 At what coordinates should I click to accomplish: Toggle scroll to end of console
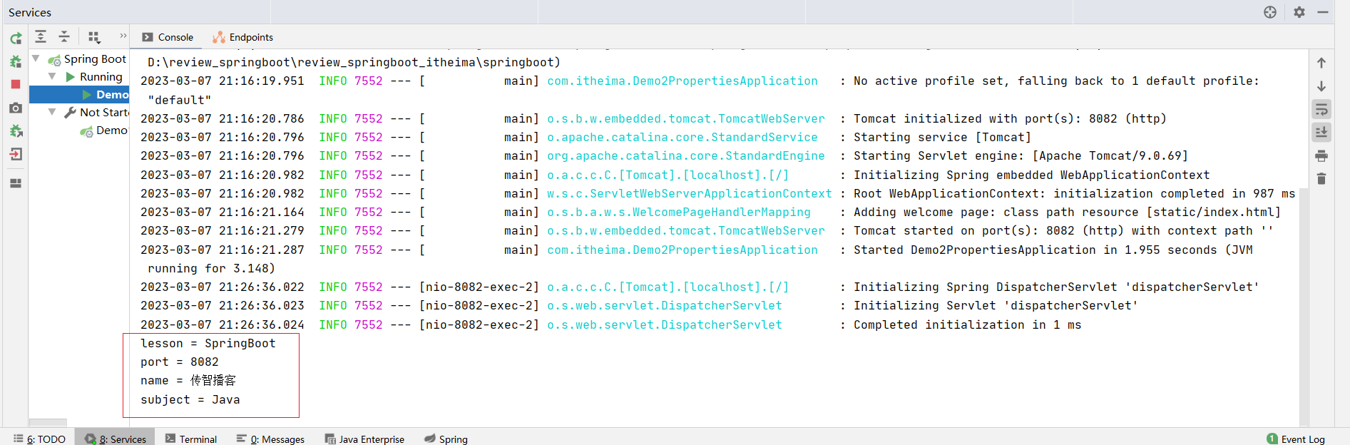click(x=1321, y=132)
